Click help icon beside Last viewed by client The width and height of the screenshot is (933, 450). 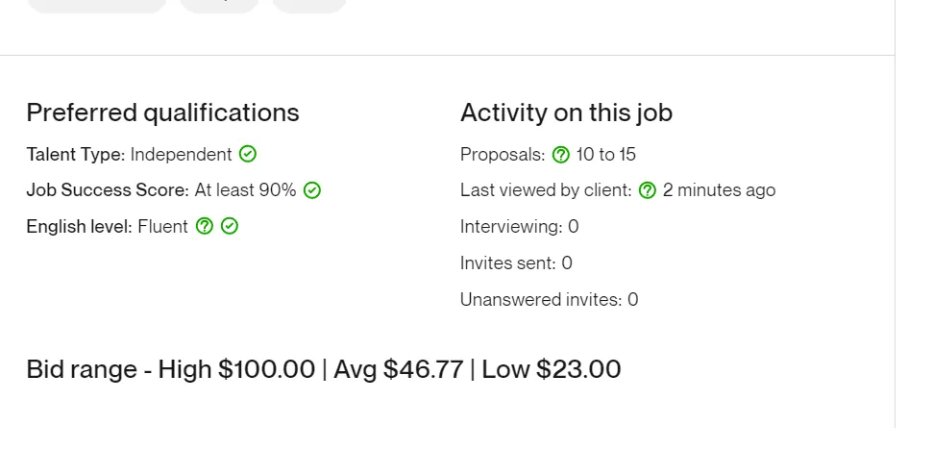(x=648, y=190)
